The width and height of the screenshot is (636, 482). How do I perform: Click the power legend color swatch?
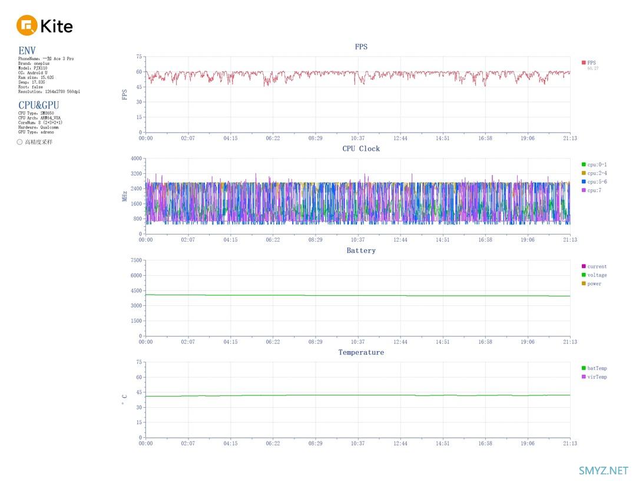(584, 283)
